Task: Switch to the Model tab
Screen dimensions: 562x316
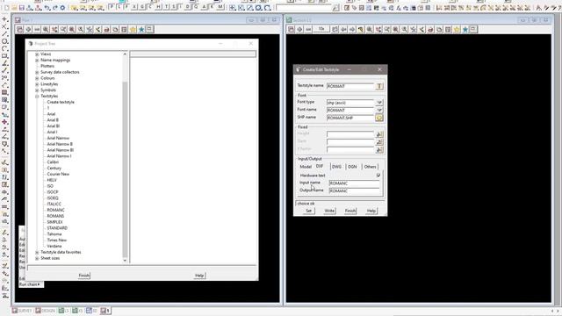Action: coord(306,167)
